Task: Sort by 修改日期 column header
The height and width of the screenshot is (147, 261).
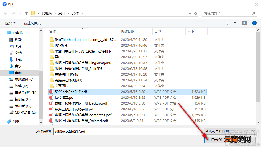Action: coord(128,31)
